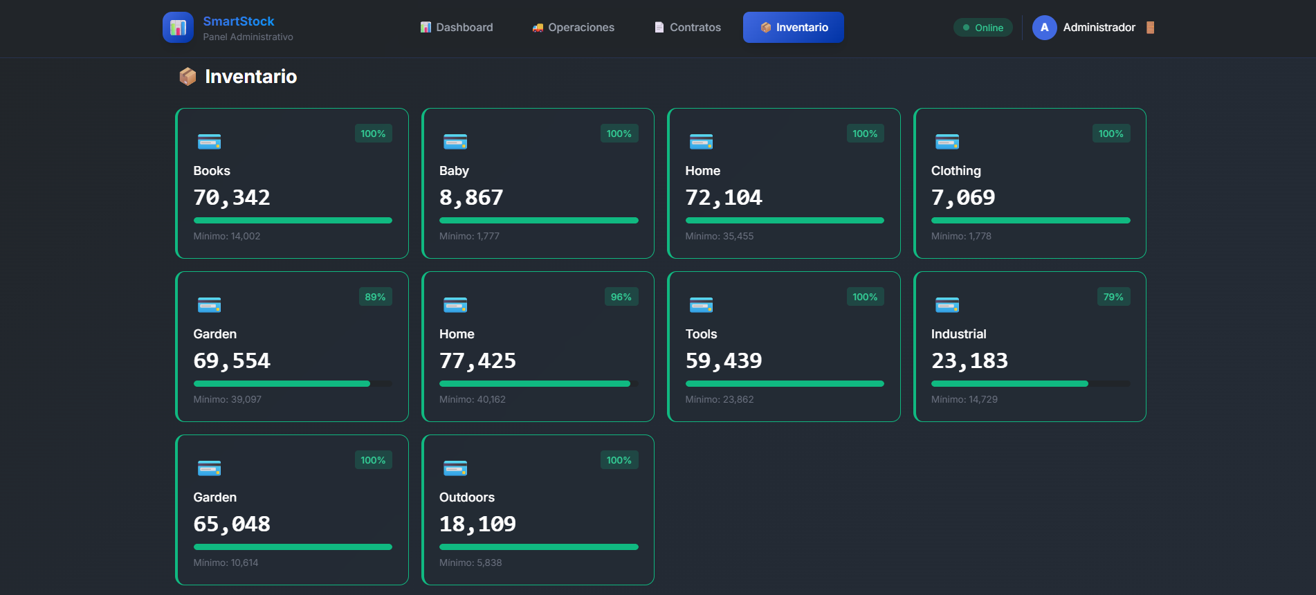Image resolution: width=1316 pixels, height=595 pixels.
Task: Click the Industrial stock value 23,183
Action: click(969, 361)
